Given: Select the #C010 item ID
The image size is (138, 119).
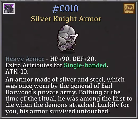Looking at the screenshot, I should coord(65,9).
